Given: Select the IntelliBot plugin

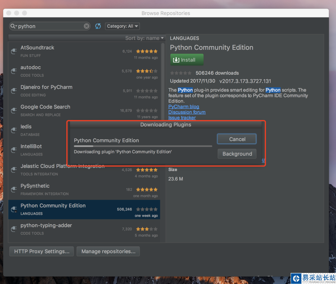Looking at the screenshot, I should click(x=38, y=150).
